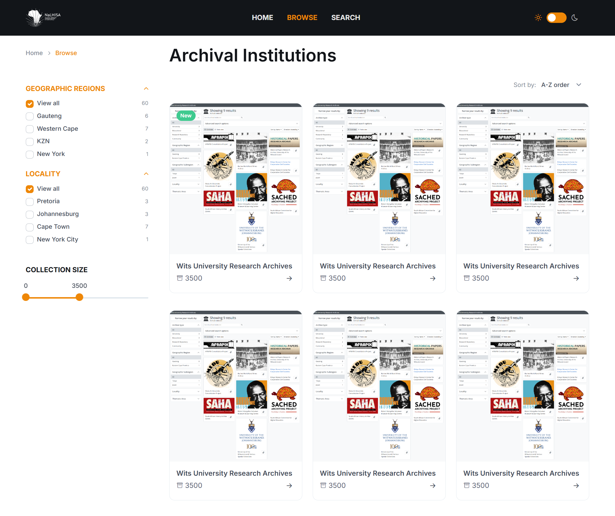Viewport: 615px width, 516px height.
Task: Check the New York region filter
Action: click(30, 154)
